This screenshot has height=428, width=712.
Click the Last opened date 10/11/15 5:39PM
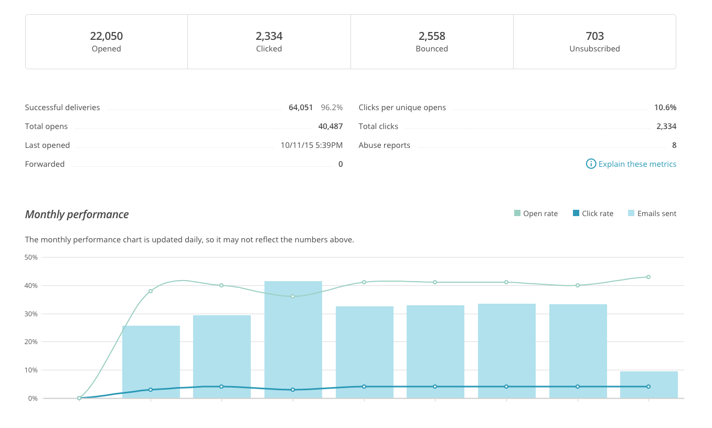(311, 145)
